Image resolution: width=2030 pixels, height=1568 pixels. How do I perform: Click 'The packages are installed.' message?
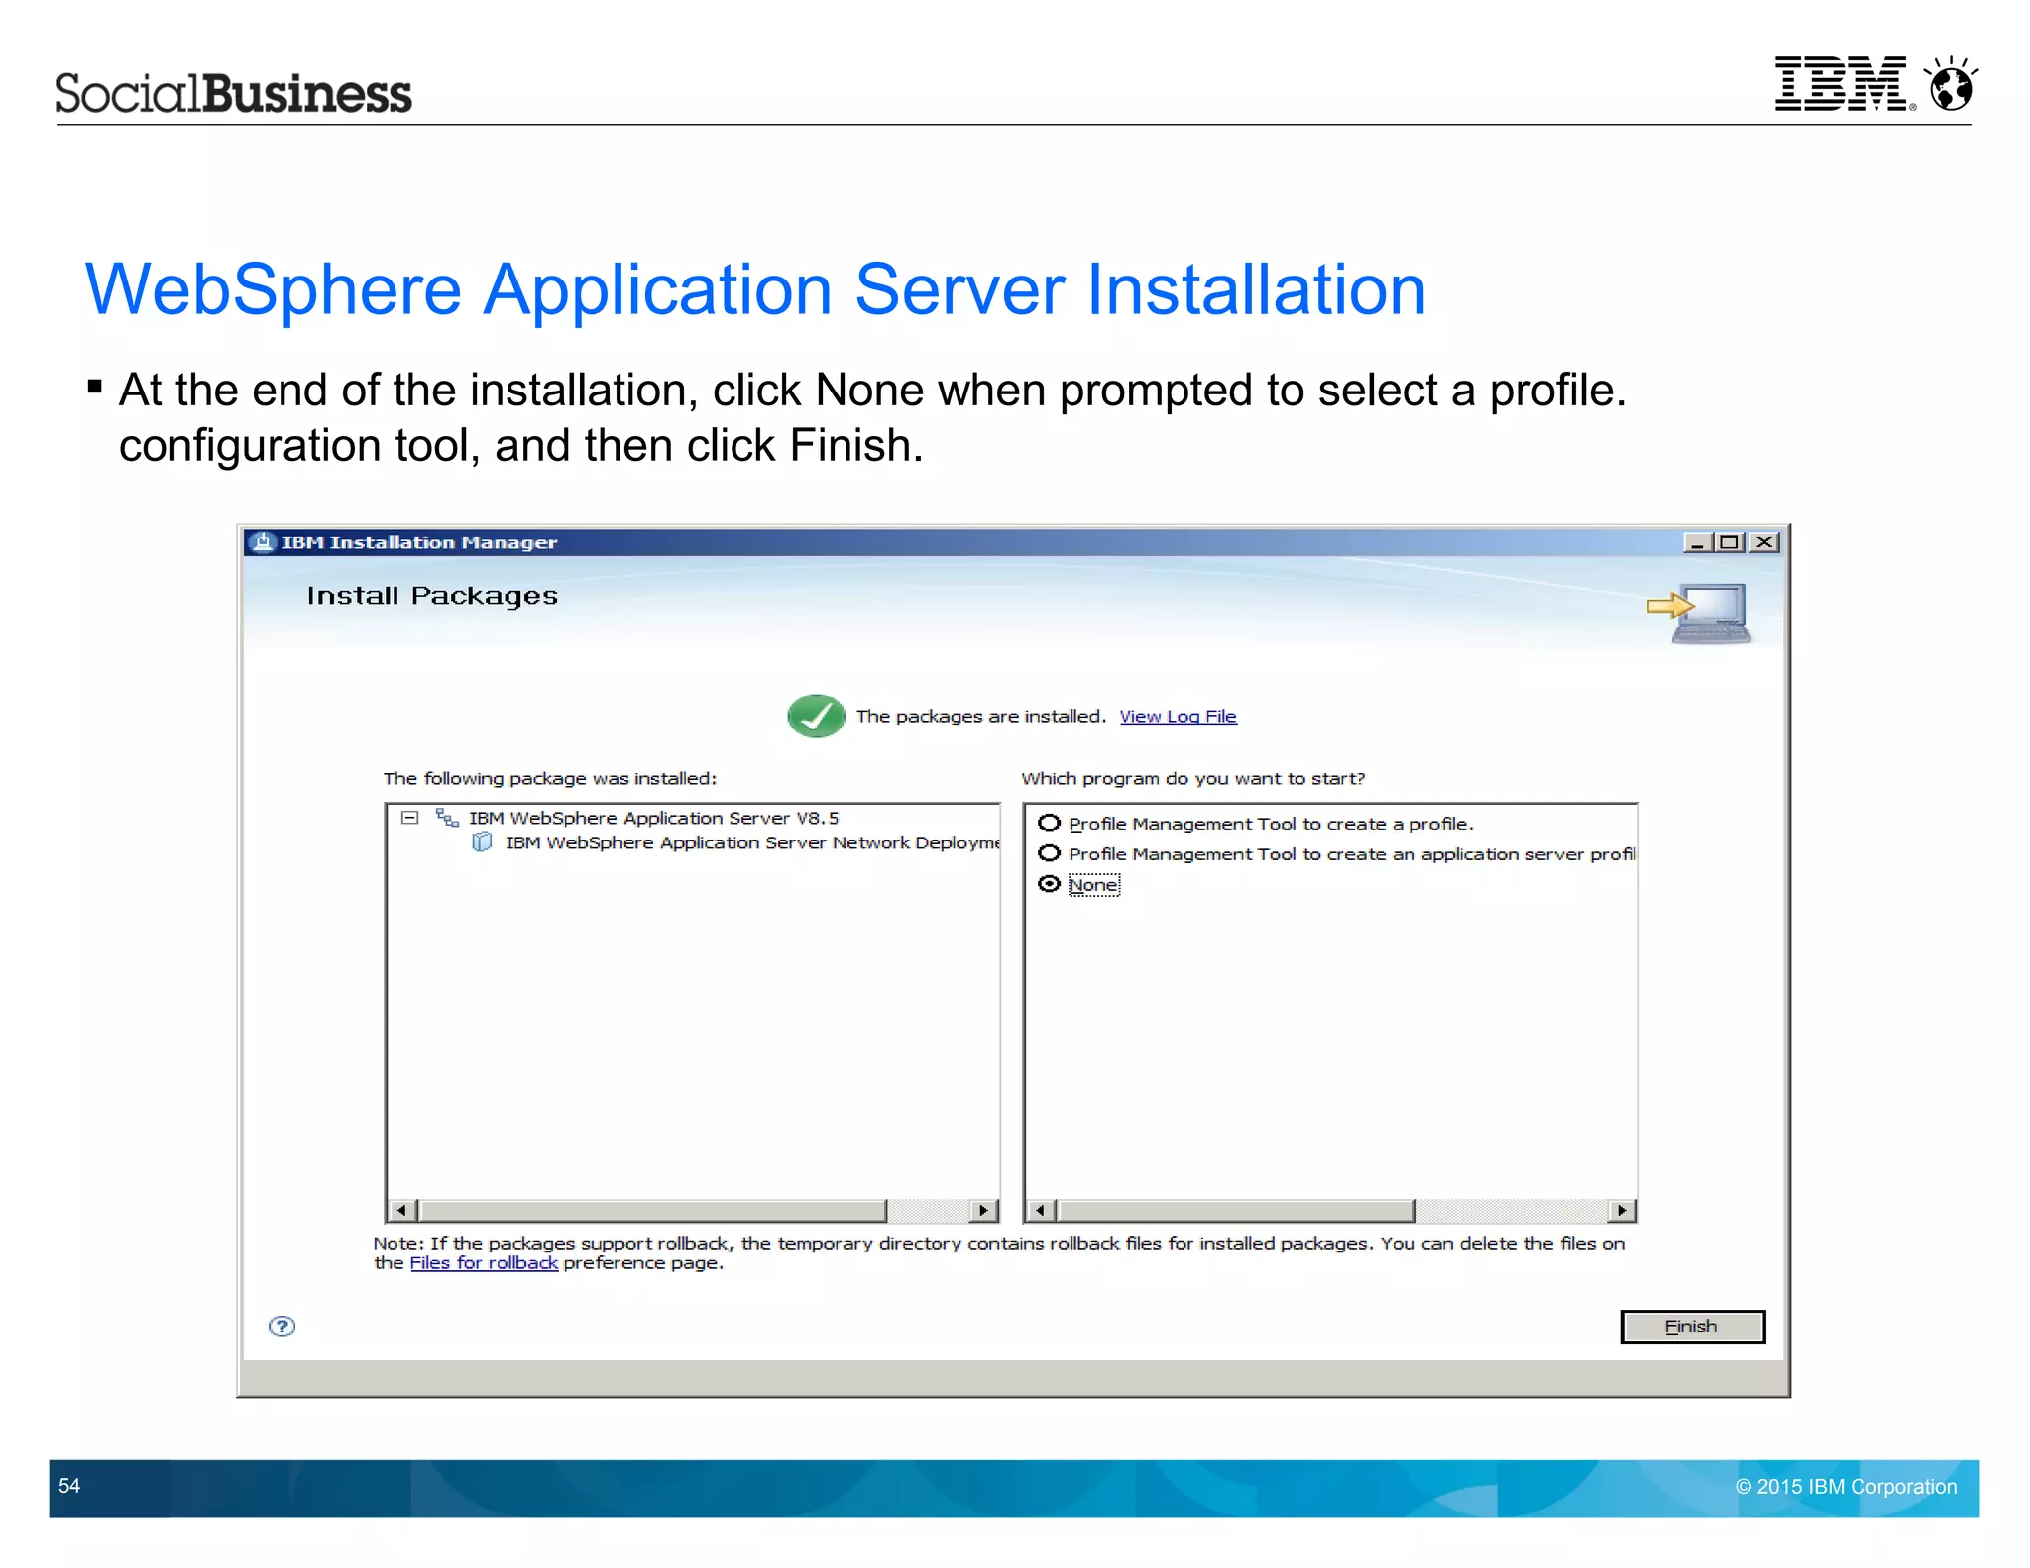click(980, 716)
